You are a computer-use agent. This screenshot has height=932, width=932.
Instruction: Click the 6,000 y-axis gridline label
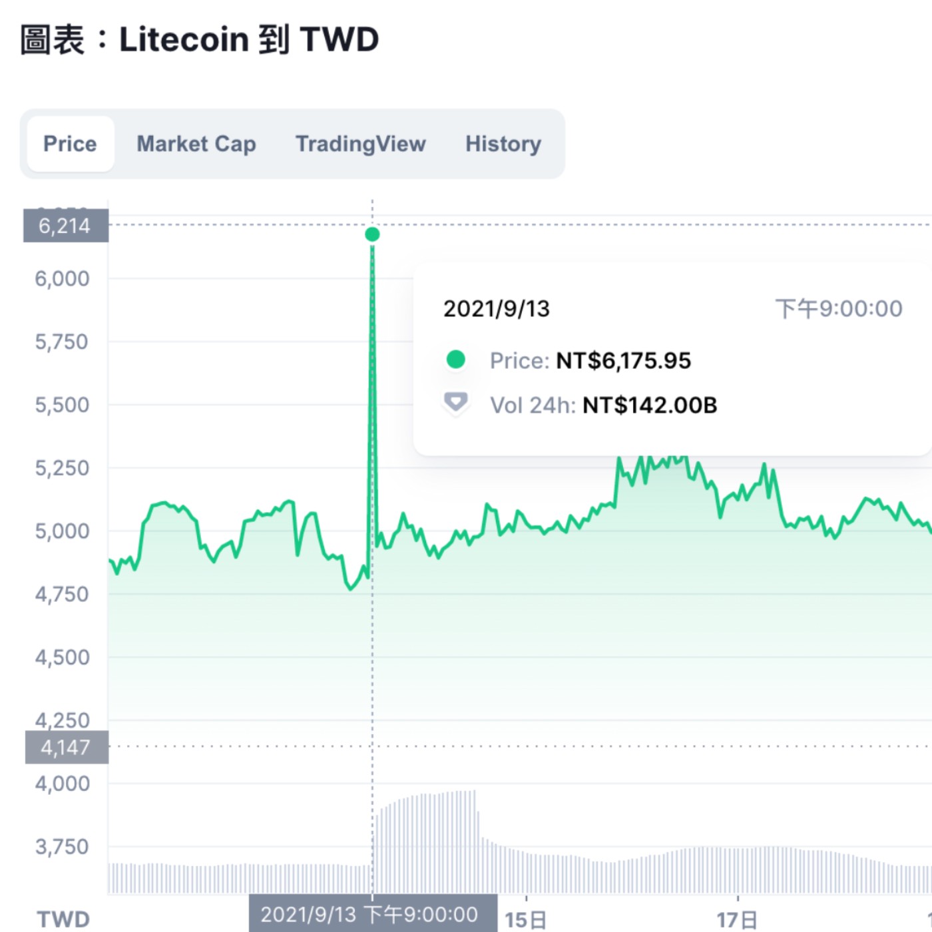(62, 278)
